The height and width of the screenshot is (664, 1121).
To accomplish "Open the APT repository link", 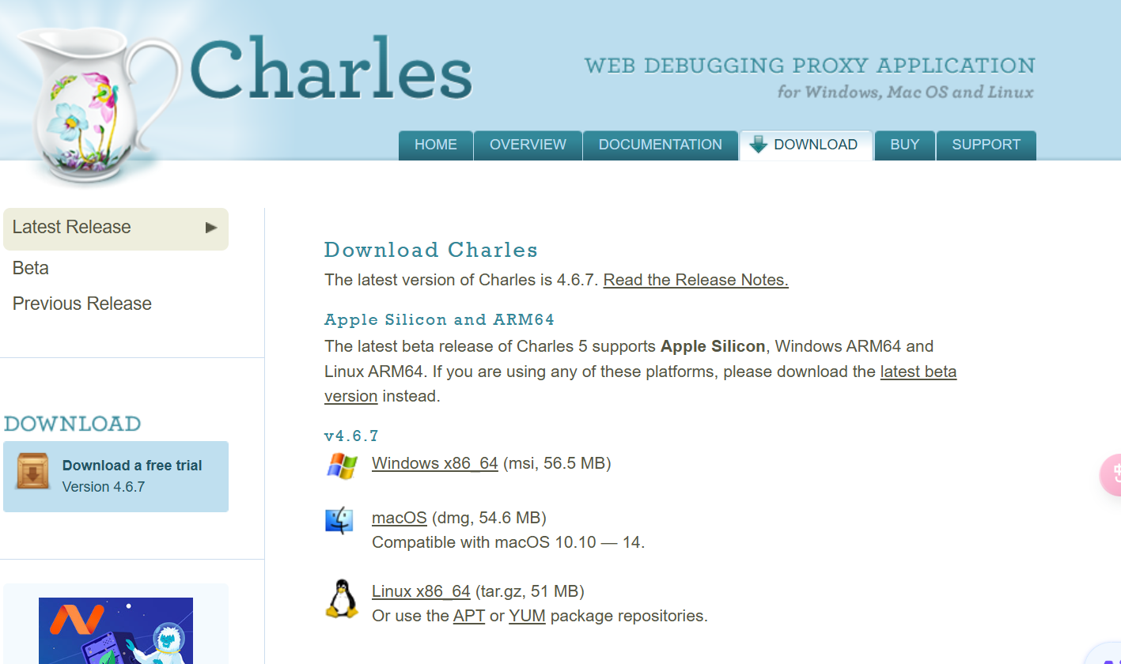I will (469, 616).
